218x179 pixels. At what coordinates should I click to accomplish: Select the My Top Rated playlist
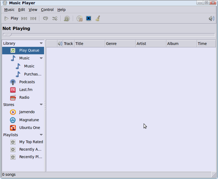click(27, 142)
